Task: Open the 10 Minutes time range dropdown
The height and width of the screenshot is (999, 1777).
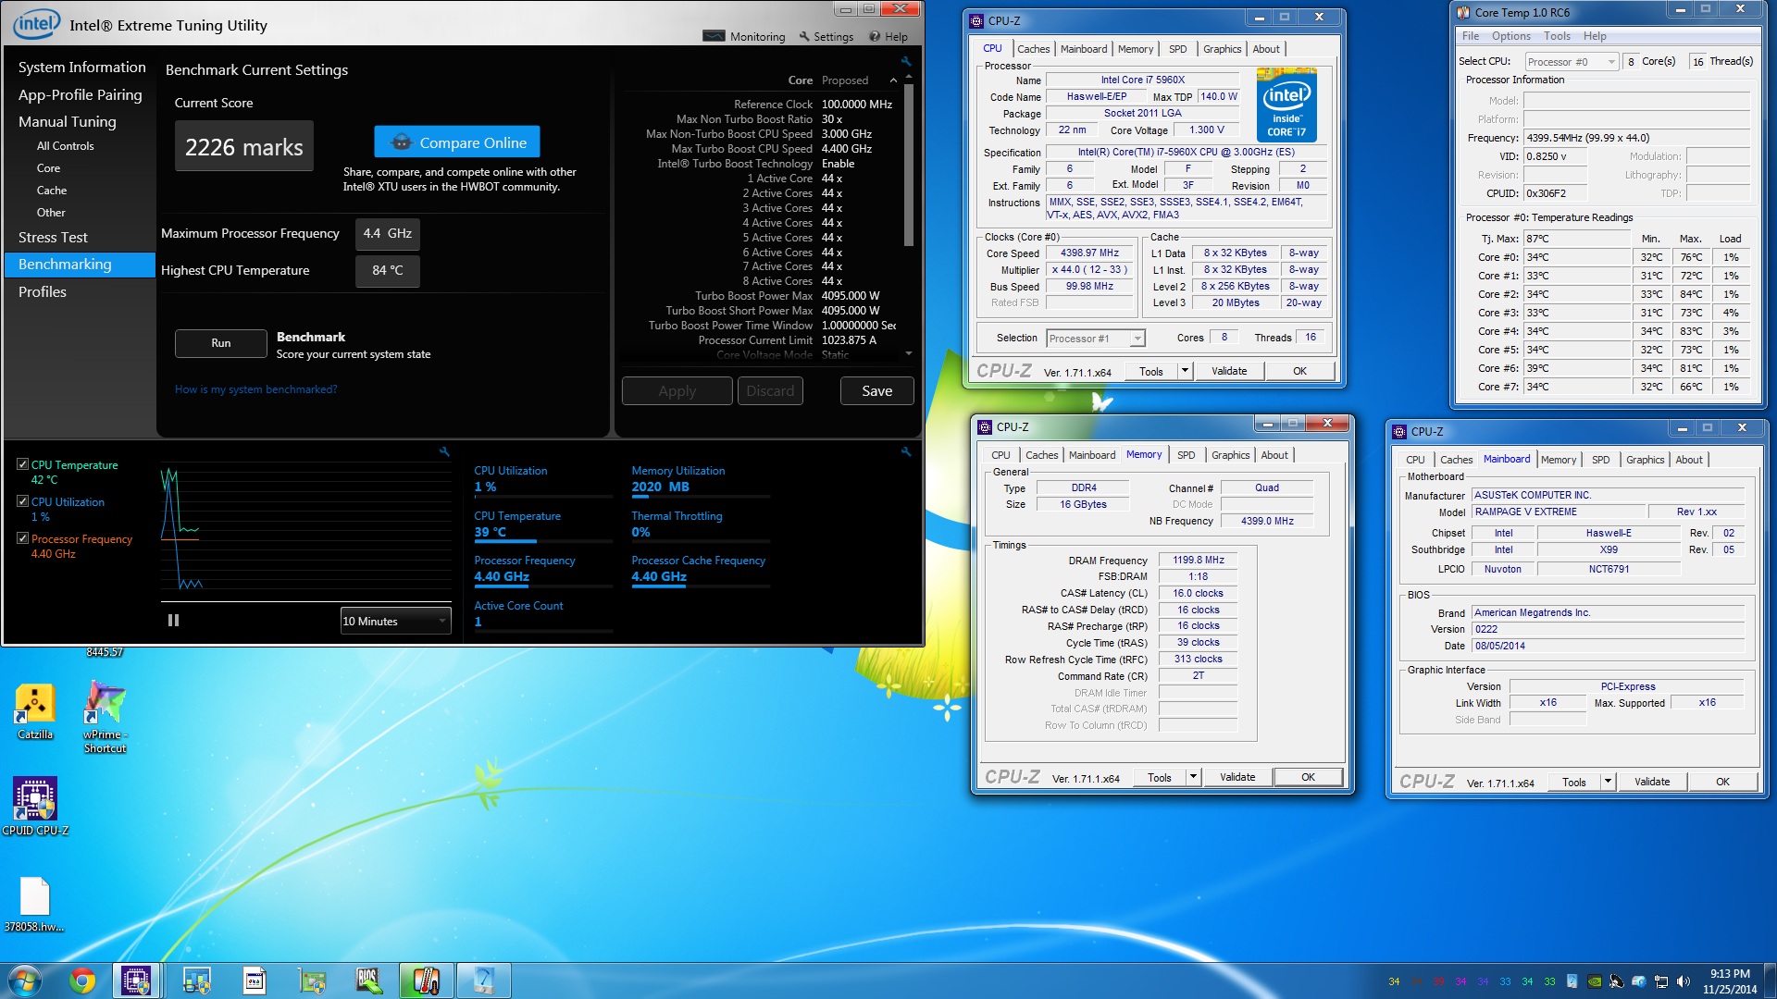Action: [395, 621]
